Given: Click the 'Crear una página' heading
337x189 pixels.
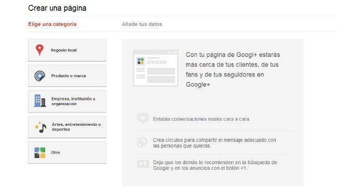Looking at the screenshot, I should (57, 8).
